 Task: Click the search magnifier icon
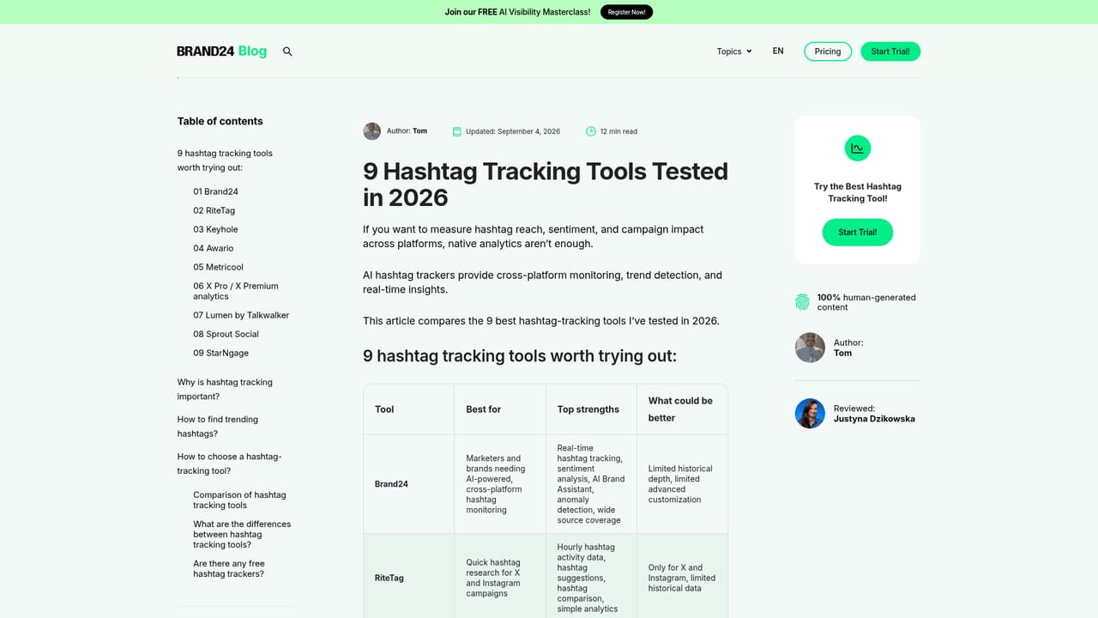pos(287,51)
